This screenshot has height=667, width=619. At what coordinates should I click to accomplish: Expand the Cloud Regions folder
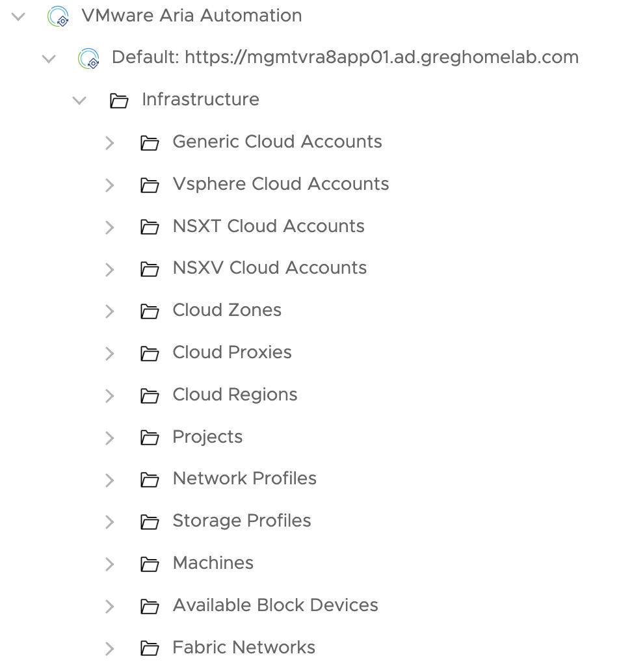pyautogui.click(x=110, y=396)
